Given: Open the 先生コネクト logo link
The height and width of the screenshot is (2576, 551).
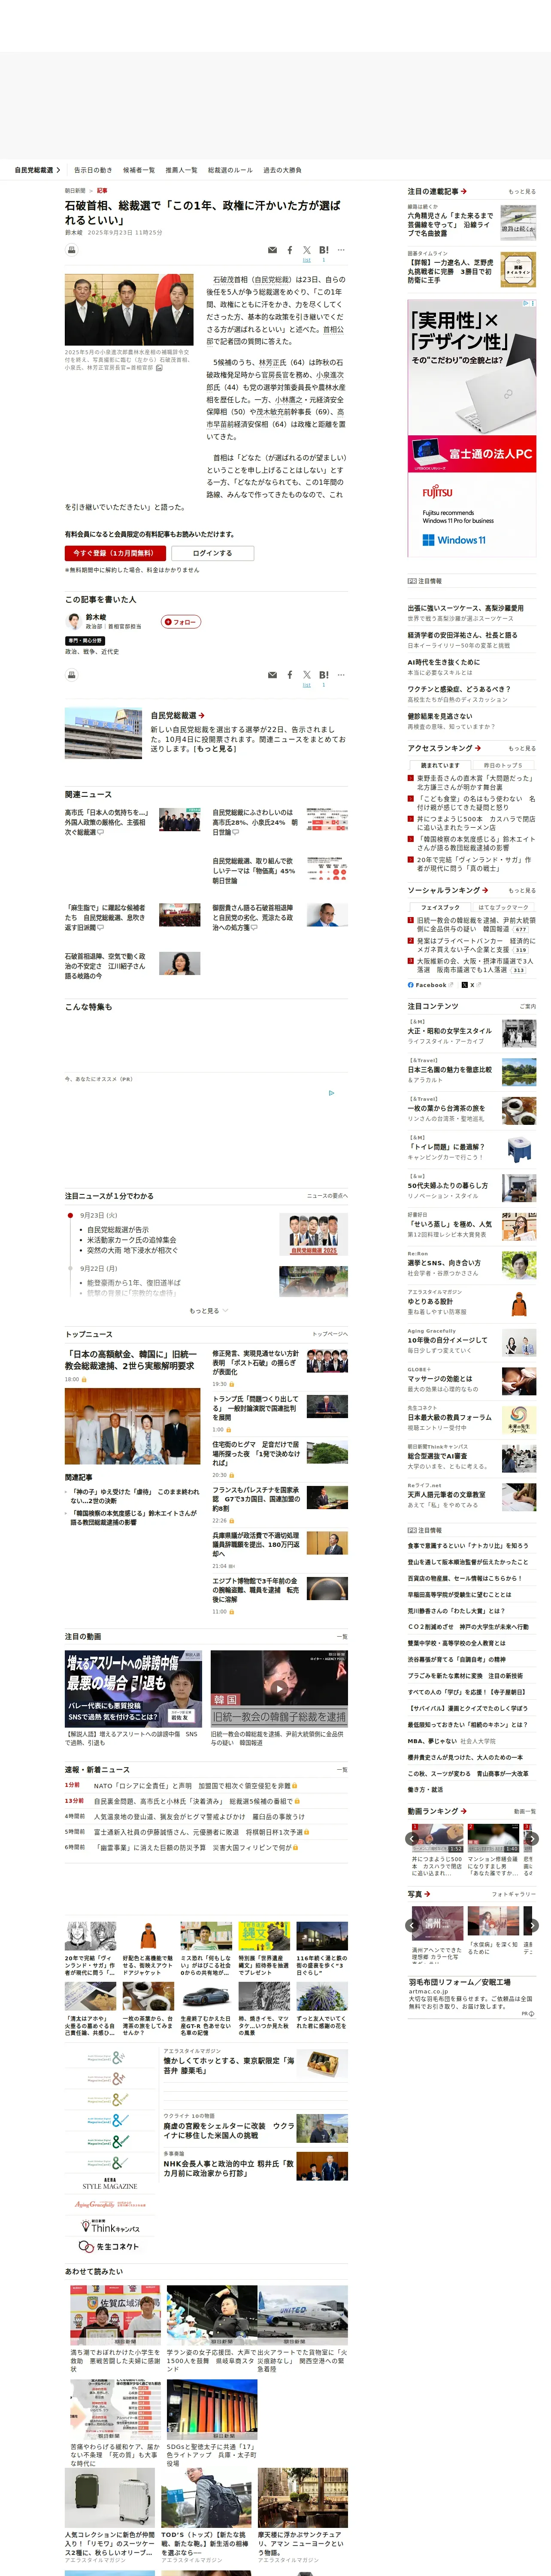Looking at the screenshot, I should [110, 2247].
